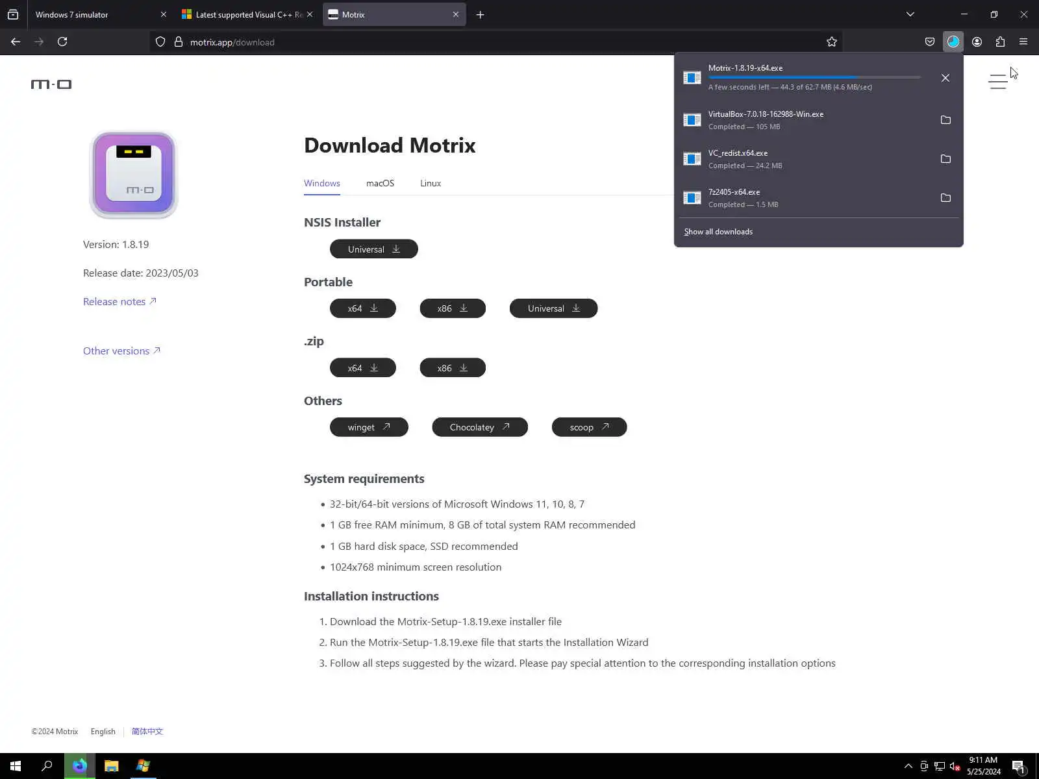Image resolution: width=1039 pixels, height=779 pixels.
Task: Close the Windows 7 simulator tab
Action: coord(163,14)
